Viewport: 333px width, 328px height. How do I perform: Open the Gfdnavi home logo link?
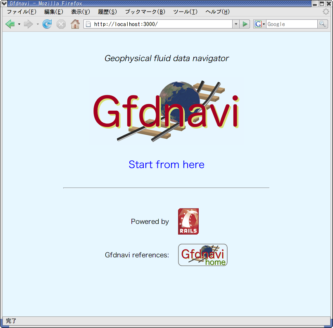tap(202, 255)
